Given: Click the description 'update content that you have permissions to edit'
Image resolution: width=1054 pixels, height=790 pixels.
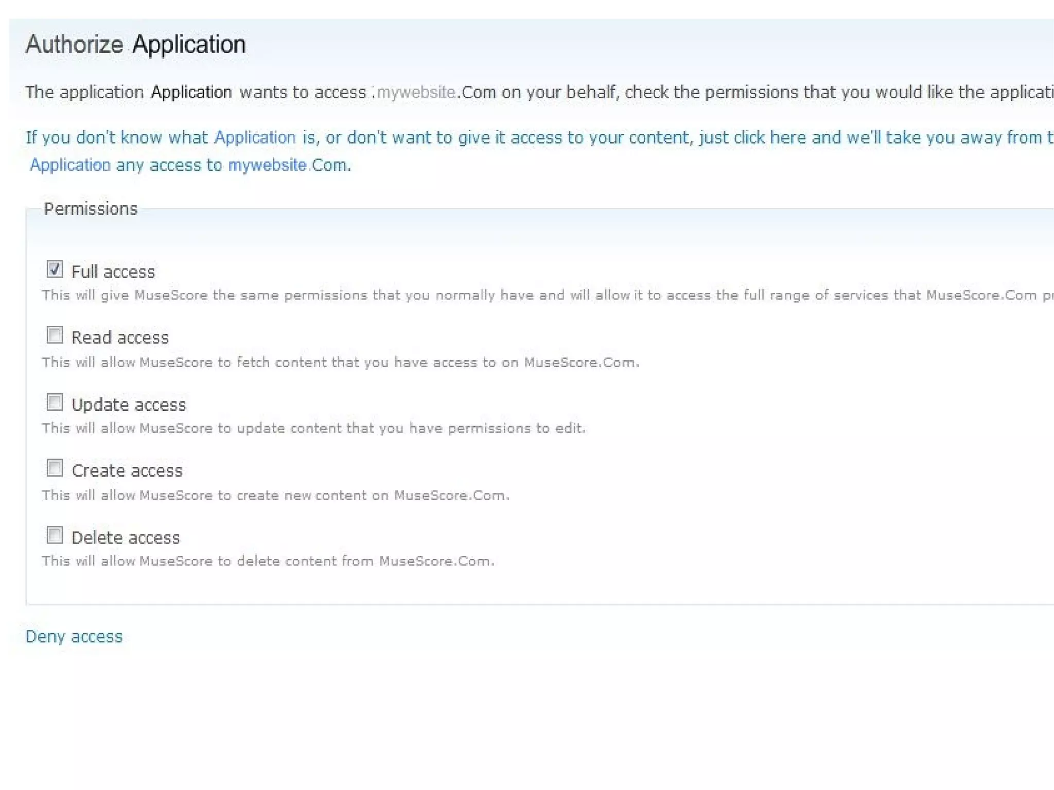Looking at the screenshot, I should click(314, 428).
